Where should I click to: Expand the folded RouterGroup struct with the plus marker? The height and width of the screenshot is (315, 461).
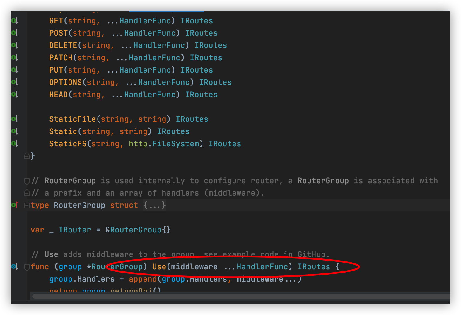pyautogui.click(x=27, y=206)
